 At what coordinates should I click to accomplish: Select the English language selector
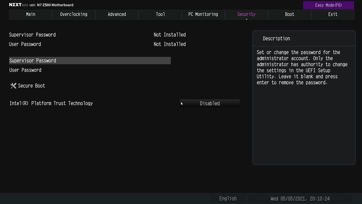click(228, 199)
